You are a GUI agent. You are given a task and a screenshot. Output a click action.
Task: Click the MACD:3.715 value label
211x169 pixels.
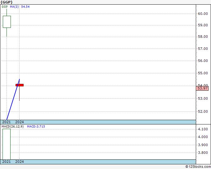pyautogui.click(x=36, y=127)
